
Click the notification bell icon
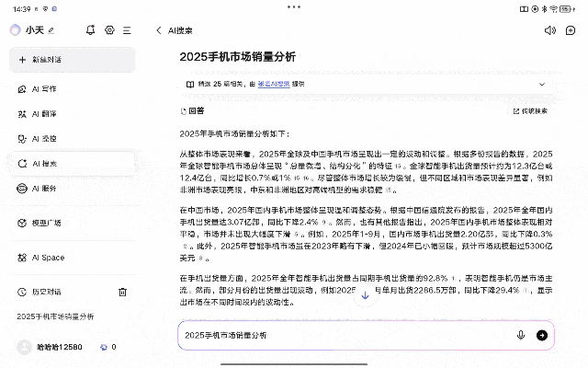click(x=92, y=29)
